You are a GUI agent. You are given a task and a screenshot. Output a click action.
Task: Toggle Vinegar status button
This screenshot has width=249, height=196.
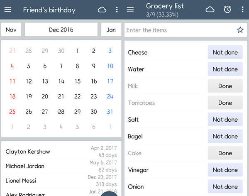[225, 170]
